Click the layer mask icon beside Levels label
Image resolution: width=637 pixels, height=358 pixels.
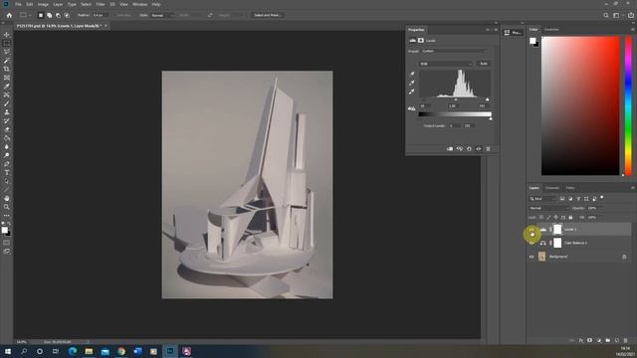click(x=421, y=41)
